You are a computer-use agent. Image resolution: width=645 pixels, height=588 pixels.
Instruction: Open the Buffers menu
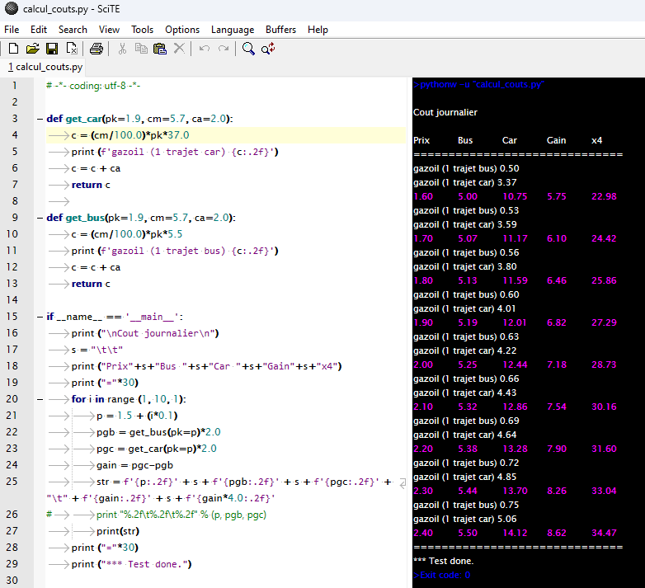[281, 30]
